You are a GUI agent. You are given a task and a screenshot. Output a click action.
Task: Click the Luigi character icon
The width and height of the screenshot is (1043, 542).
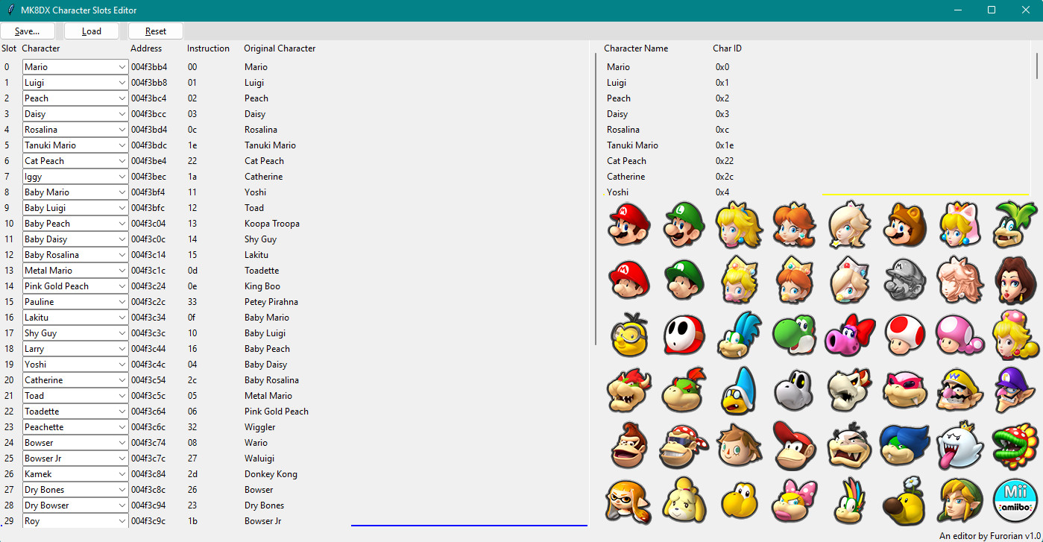click(684, 224)
